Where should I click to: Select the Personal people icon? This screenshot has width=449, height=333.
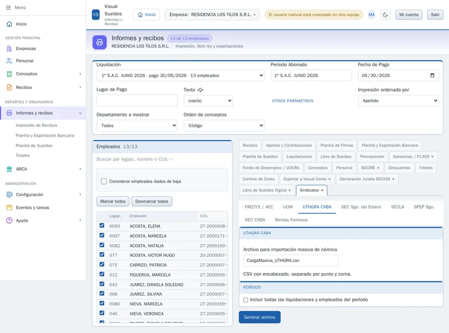pos(9,61)
